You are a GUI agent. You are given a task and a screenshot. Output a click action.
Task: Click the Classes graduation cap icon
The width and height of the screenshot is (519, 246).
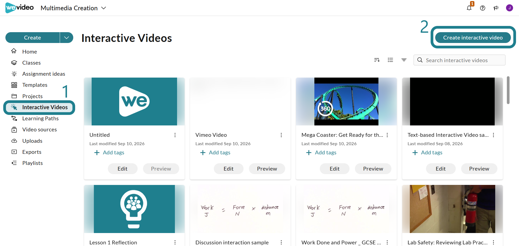point(14,63)
